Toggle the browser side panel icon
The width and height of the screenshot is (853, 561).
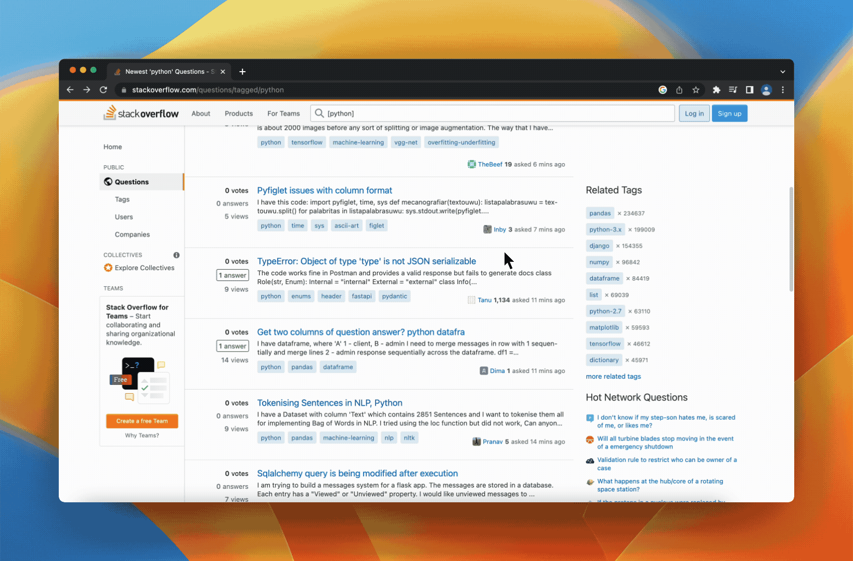749,90
